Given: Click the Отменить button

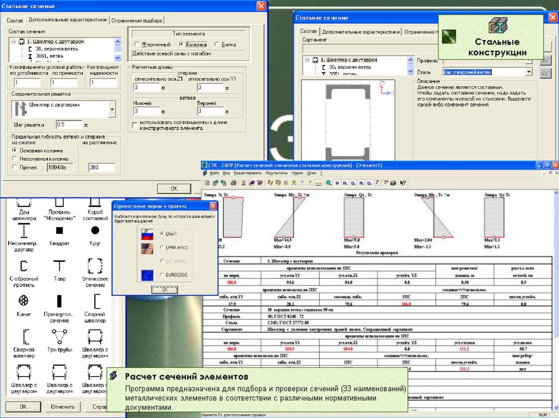Looking at the screenshot, I should pyautogui.click(x=63, y=407).
